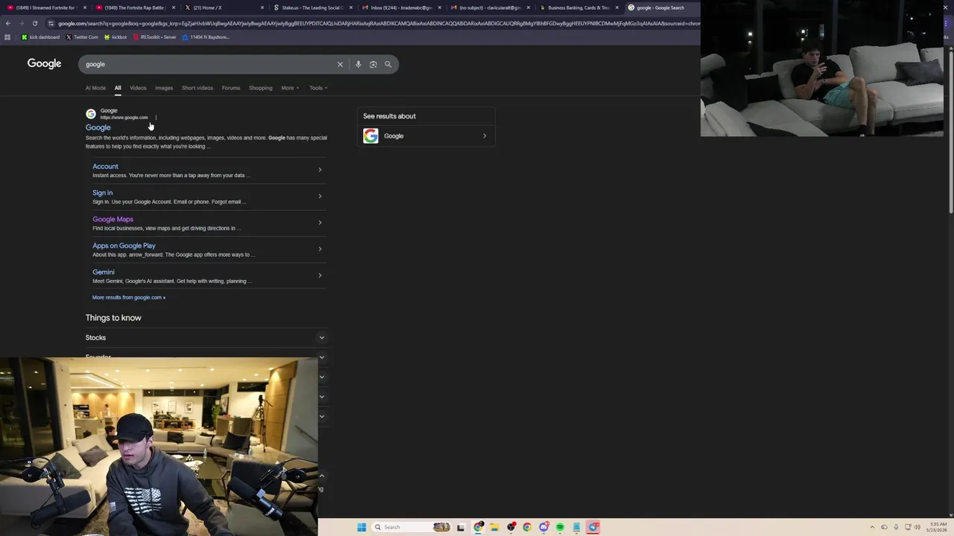Click the Google logo at top left
The image size is (954, 536).
coord(44,64)
